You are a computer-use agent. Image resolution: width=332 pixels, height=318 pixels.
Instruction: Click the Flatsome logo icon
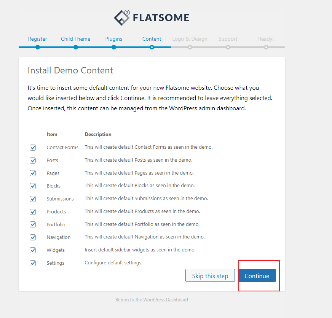pos(122,18)
